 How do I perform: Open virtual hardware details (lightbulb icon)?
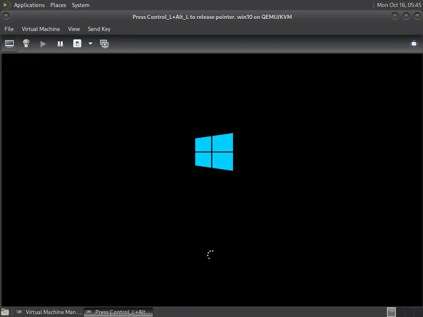[x=26, y=44]
